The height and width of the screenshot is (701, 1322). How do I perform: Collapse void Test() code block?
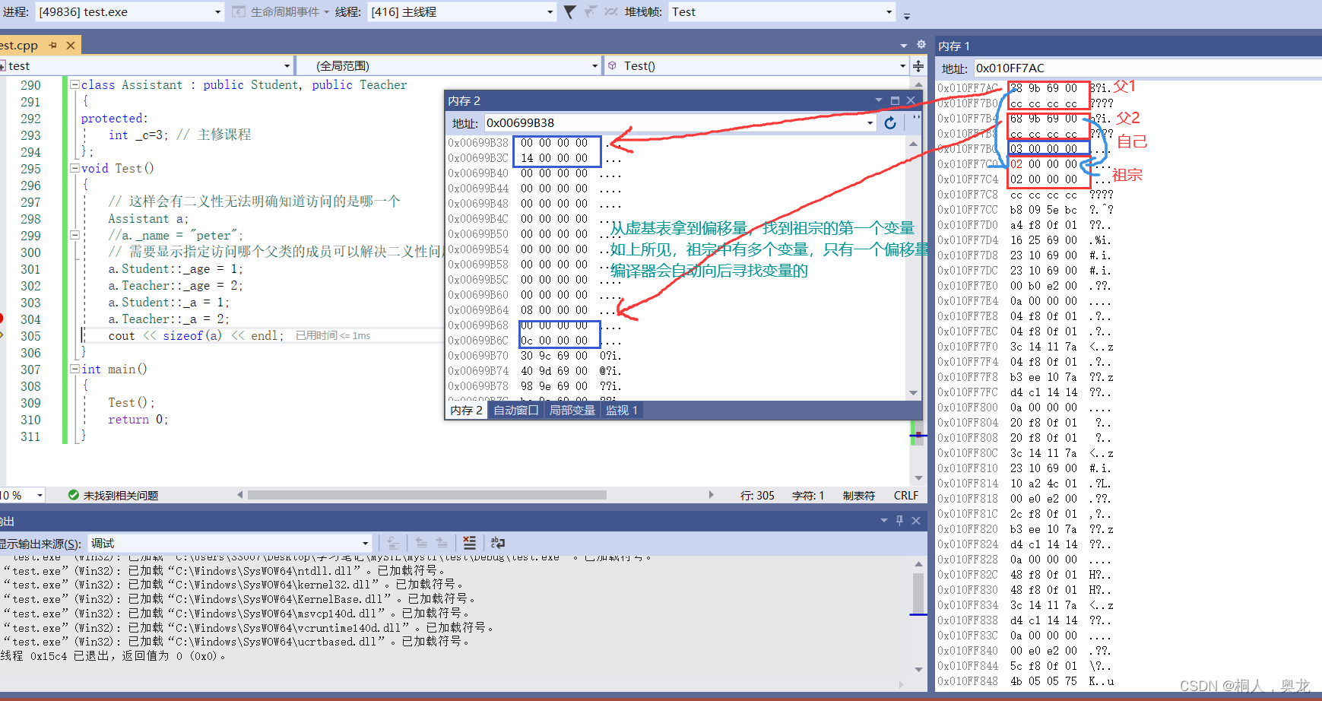pos(75,169)
